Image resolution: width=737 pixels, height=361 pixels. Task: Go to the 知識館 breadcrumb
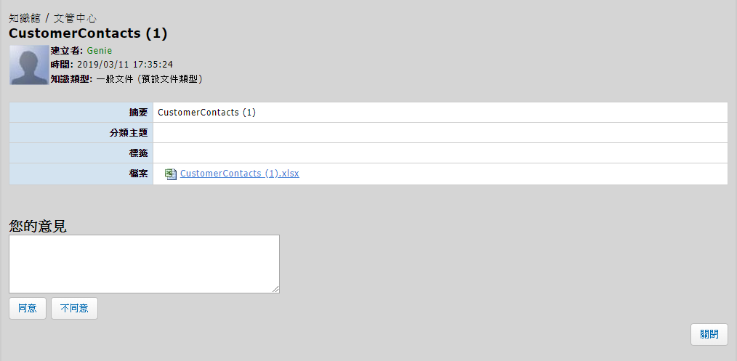click(x=24, y=18)
